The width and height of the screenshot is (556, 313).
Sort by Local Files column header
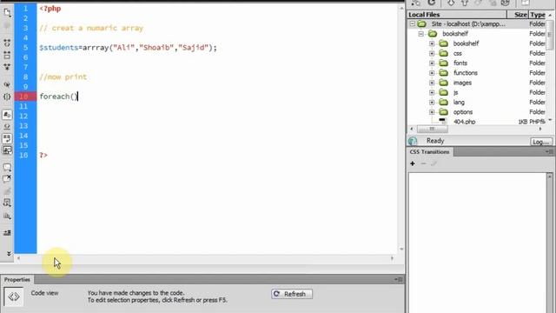click(457, 15)
